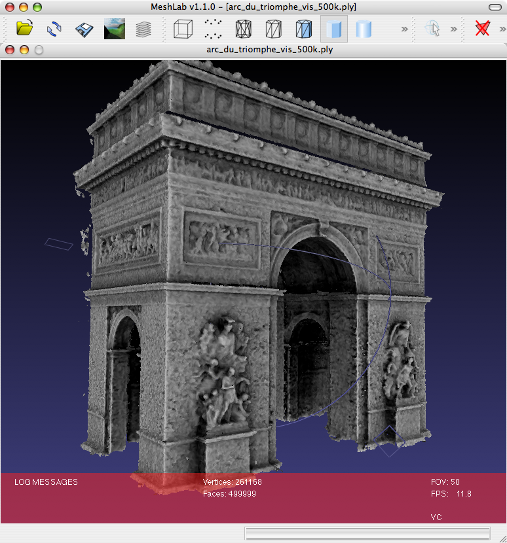Toggle the Flat shading render mode
Image resolution: width=507 pixels, height=543 pixels.
(x=333, y=29)
